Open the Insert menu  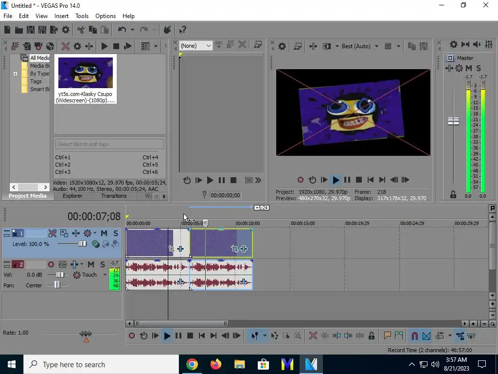pyautogui.click(x=61, y=16)
